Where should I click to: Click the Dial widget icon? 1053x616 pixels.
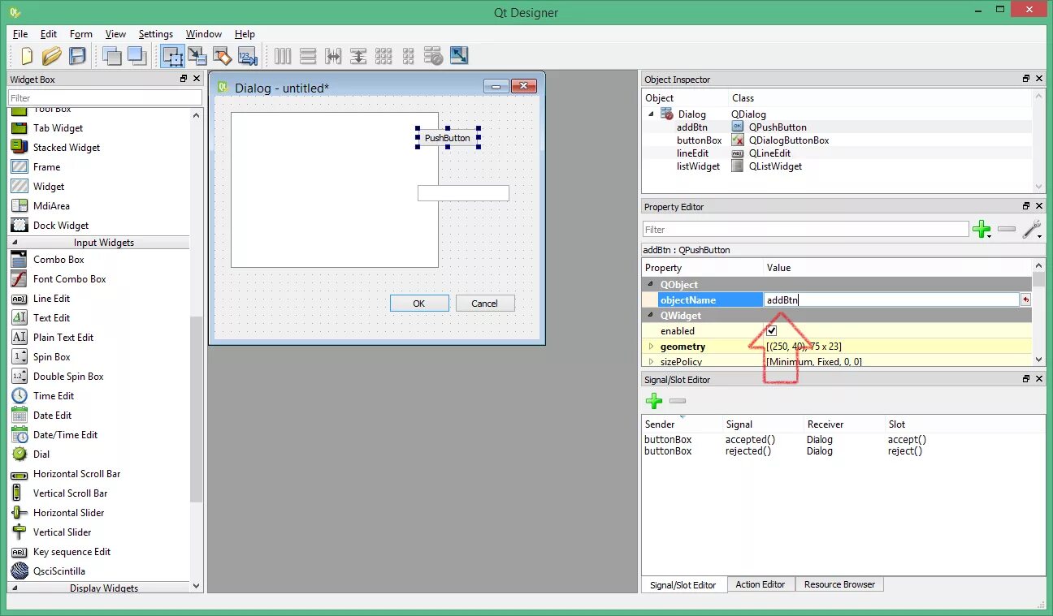tap(19, 454)
